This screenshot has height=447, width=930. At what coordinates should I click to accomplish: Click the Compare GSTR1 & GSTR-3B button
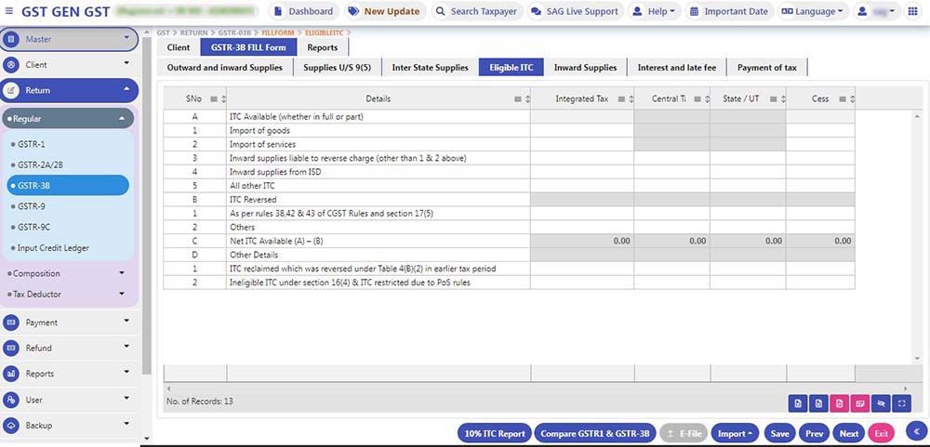(x=595, y=433)
